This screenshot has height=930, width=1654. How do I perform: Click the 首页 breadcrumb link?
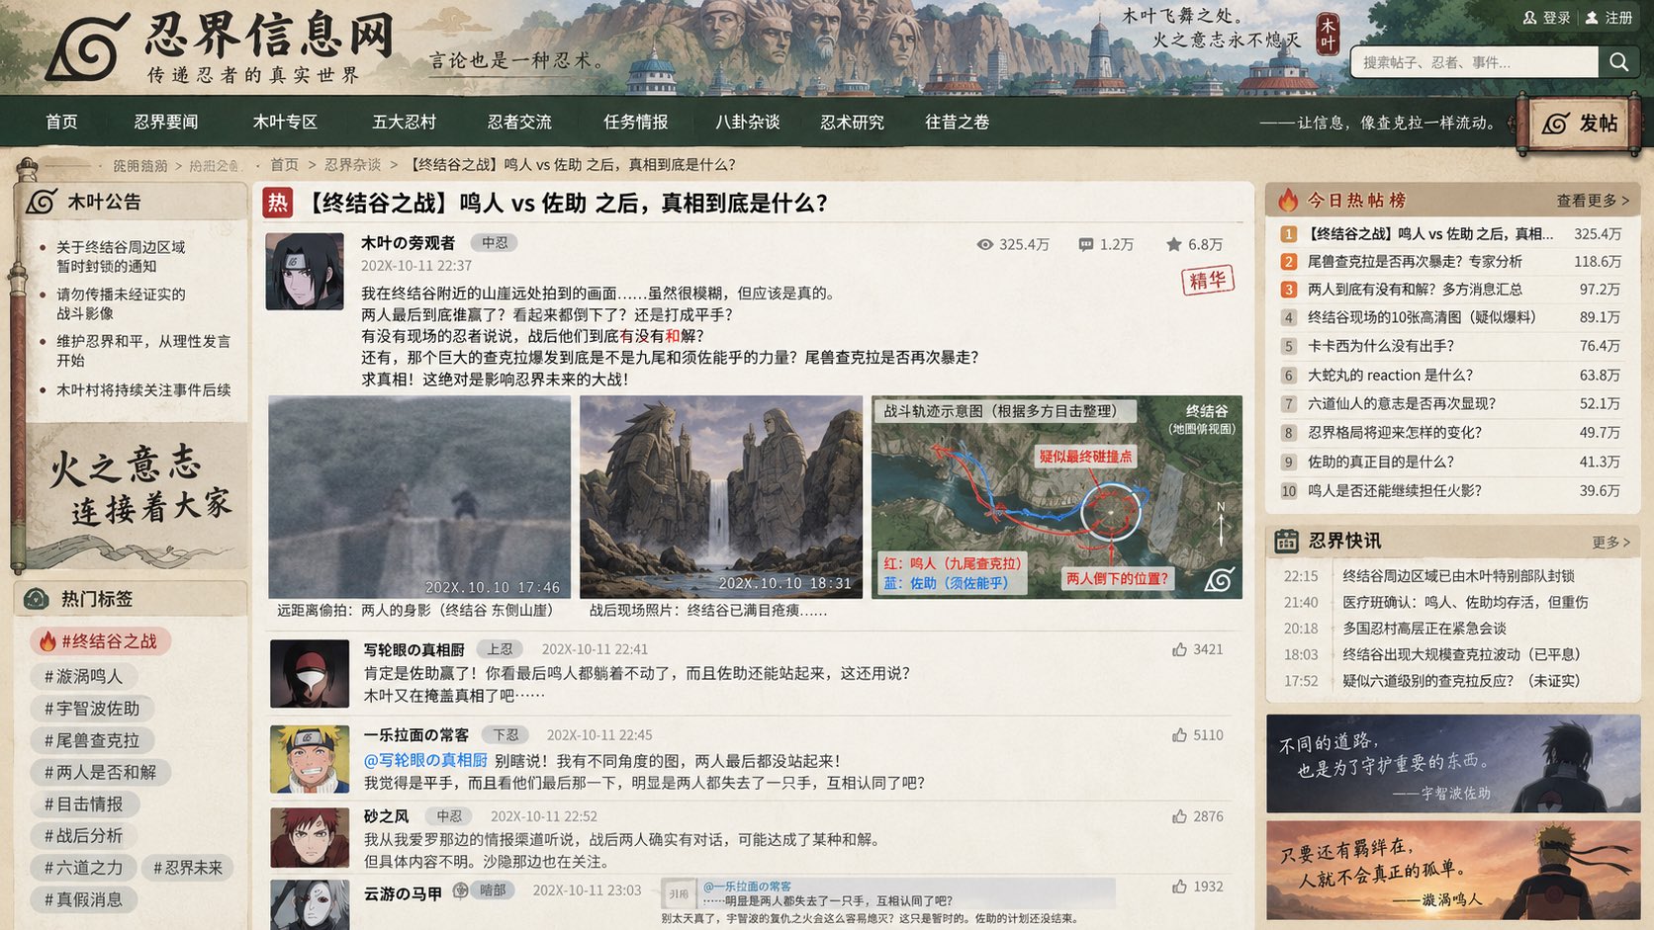[284, 165]
